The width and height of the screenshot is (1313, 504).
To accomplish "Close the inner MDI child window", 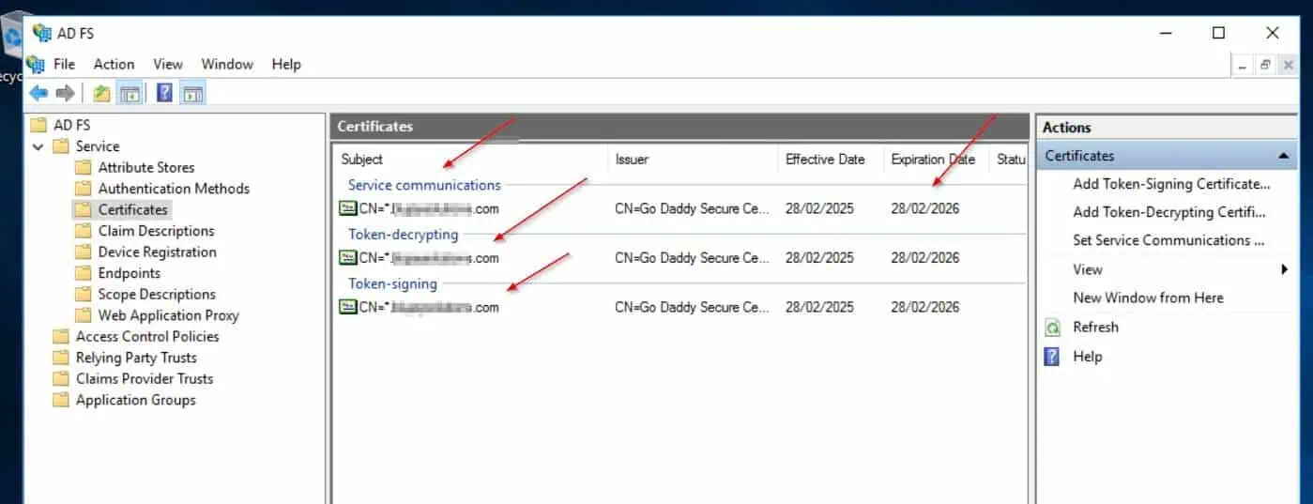I will point(1288,65).
